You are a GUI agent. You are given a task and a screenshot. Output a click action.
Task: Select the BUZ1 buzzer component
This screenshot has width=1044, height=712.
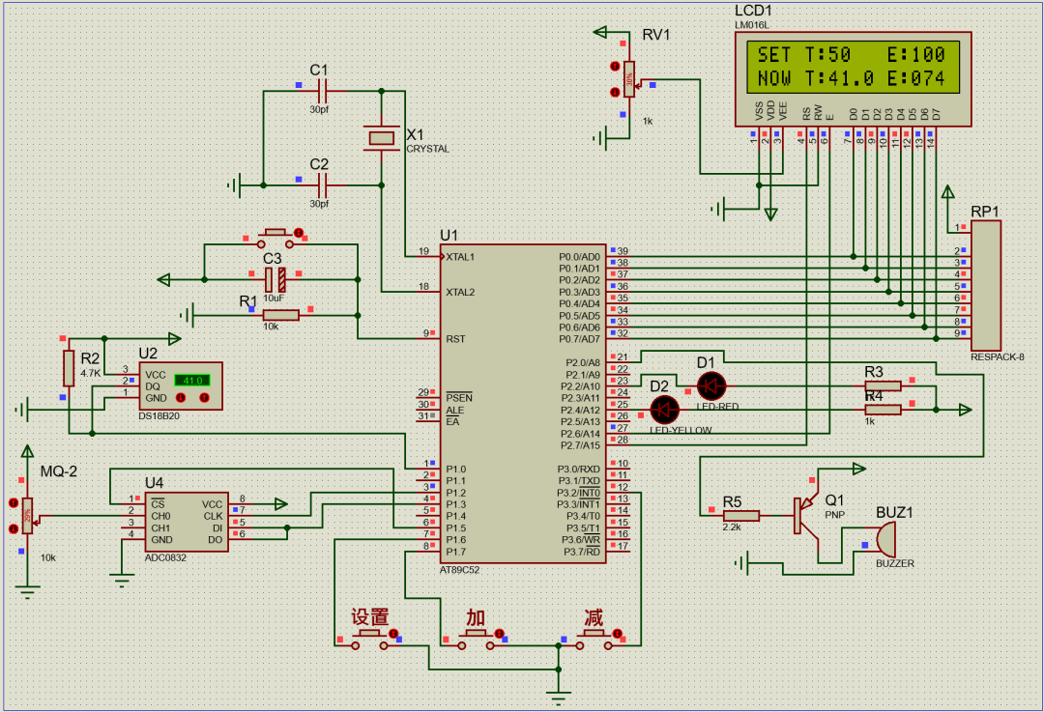885,540
